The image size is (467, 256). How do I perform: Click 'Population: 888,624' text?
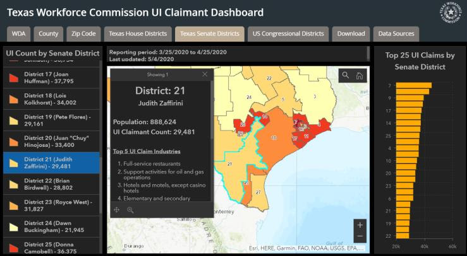click(x=145, y=122)
